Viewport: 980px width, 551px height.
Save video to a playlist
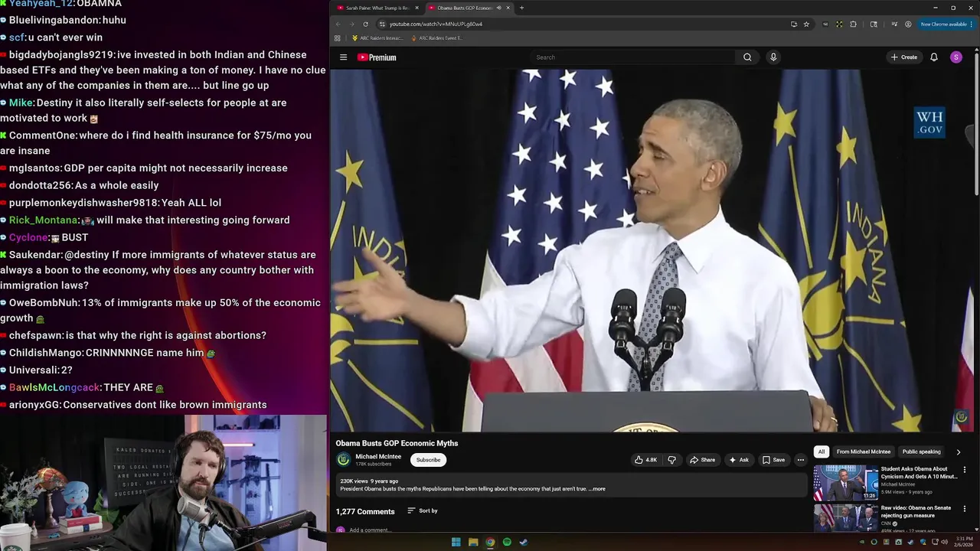click(773, 460)
